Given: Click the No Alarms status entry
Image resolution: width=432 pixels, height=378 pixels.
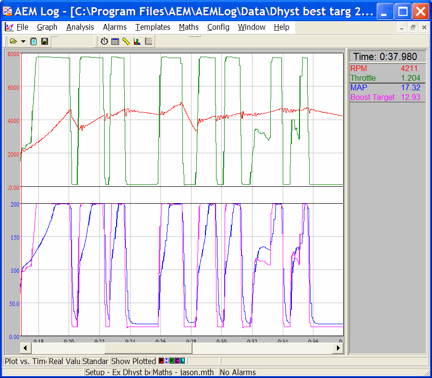Looking at the screenshot, I should [238, 372].
